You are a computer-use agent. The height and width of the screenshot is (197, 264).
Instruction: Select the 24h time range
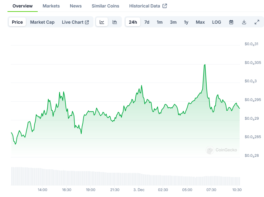pos(133,22)
